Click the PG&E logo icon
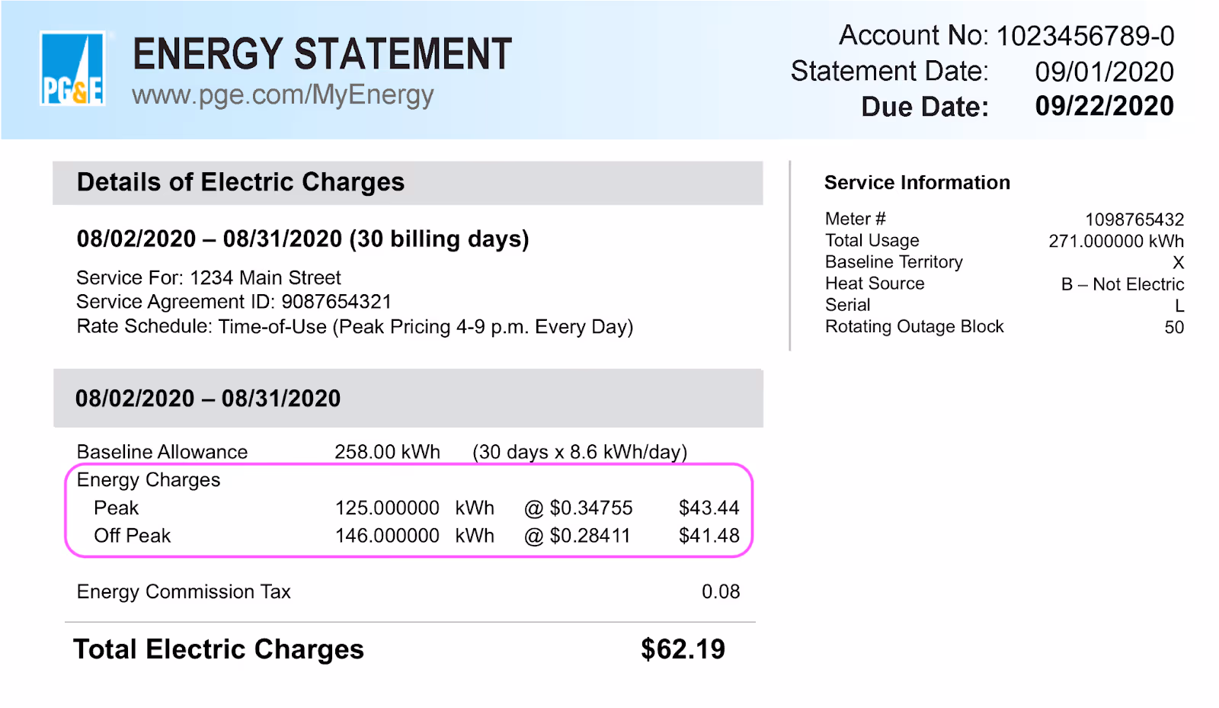 point(72,68)
